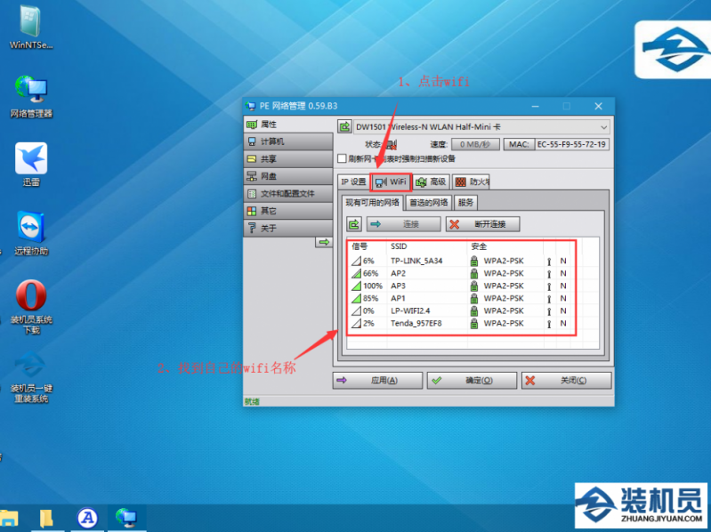Switch to the 首选的网络 tab
Image resolution: width=711 pixels, height=532 pixels.
coord(428,202)
